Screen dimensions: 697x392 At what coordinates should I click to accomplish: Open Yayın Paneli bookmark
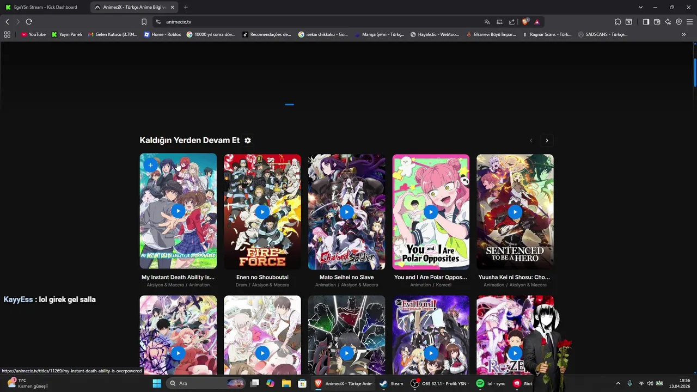click(x=67, y=34)
